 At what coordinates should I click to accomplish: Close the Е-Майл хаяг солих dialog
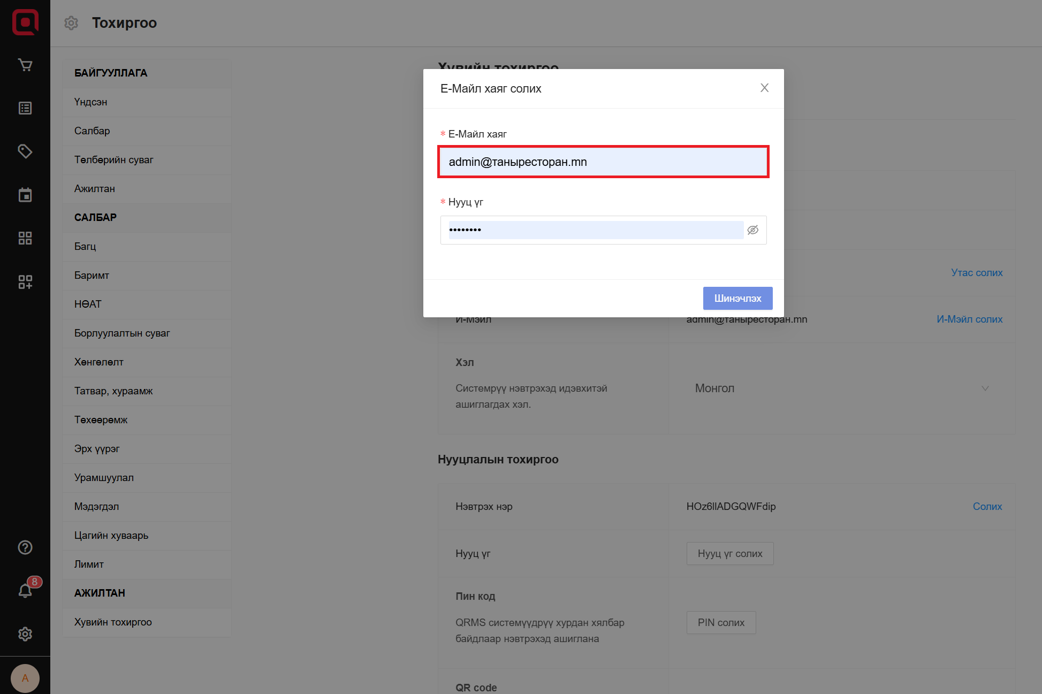764,88
